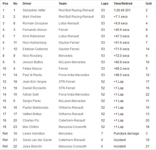156x150 pixels.
Task: Select the Time/Retired column header
Action: coord(123,4)
